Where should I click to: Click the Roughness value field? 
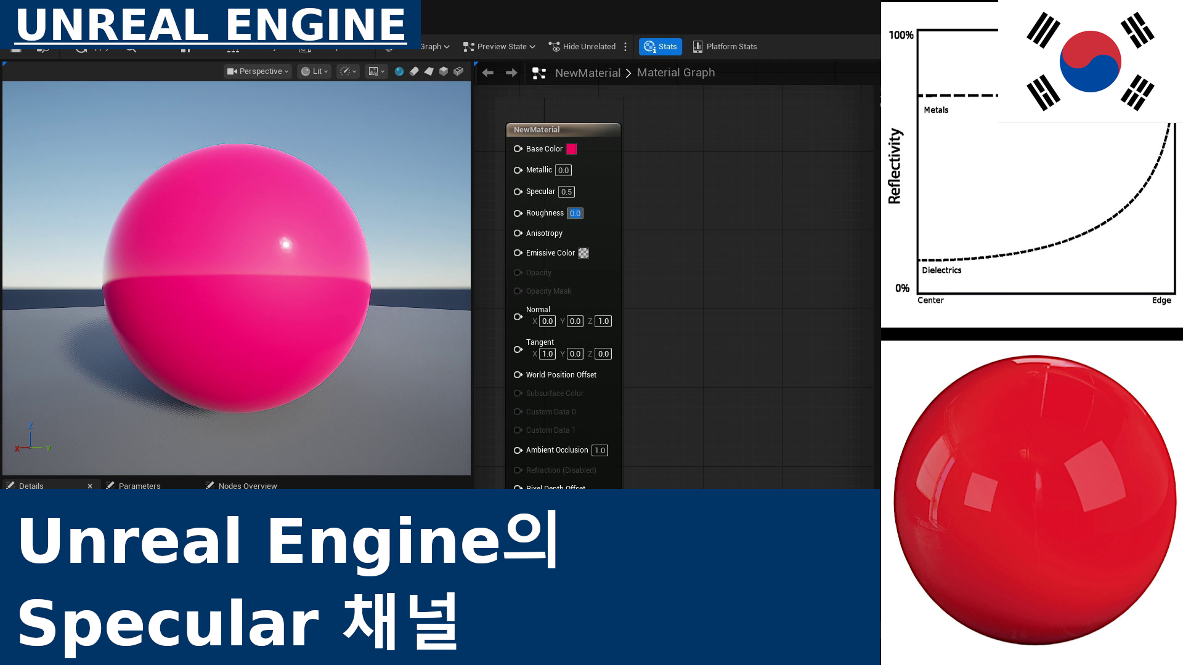click(x=575, y=214)
